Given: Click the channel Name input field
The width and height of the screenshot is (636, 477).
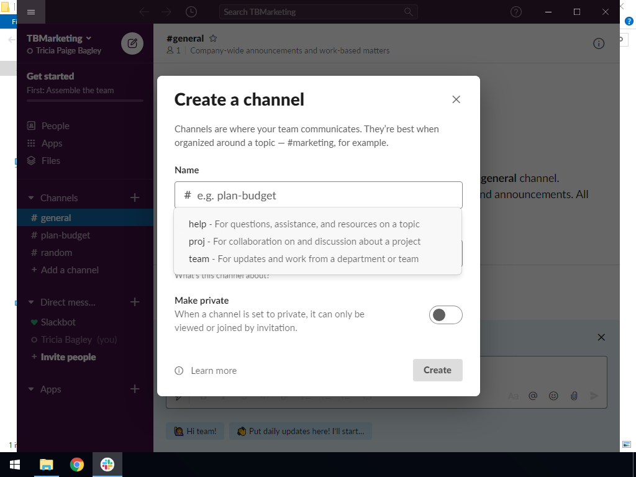Looking at the screenshot, I should [319, 195].
